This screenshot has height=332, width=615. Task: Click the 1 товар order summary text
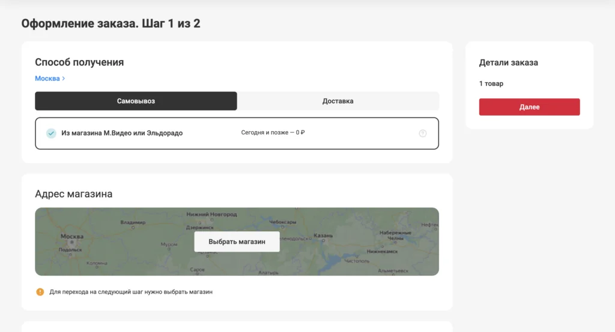[491, 84]
